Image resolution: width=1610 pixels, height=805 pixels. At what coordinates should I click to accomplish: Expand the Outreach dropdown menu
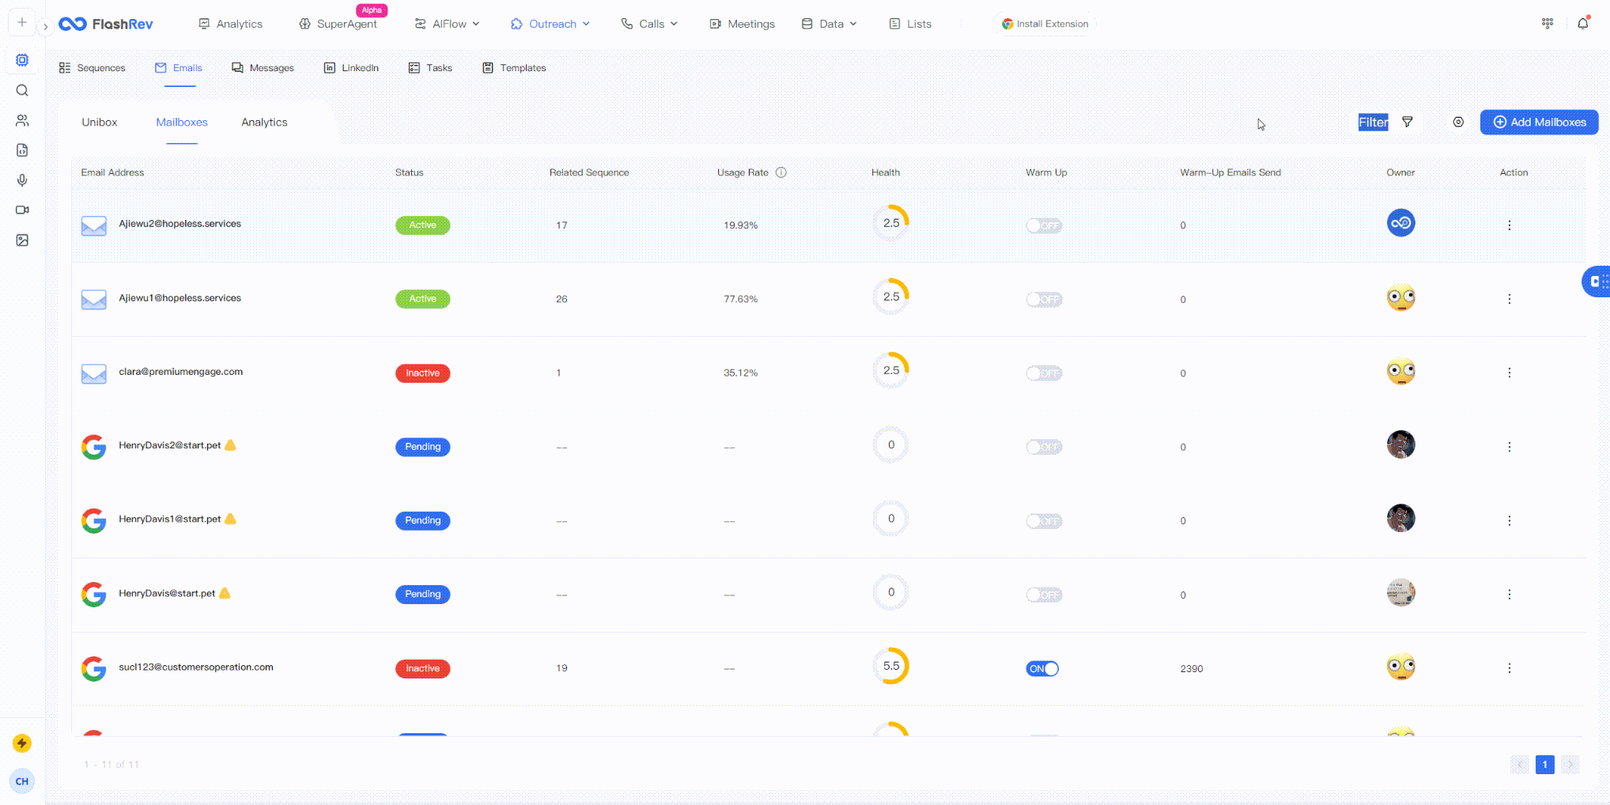551,24
